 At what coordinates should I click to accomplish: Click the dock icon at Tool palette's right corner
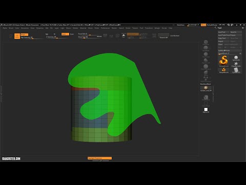[x=243, y=28]
